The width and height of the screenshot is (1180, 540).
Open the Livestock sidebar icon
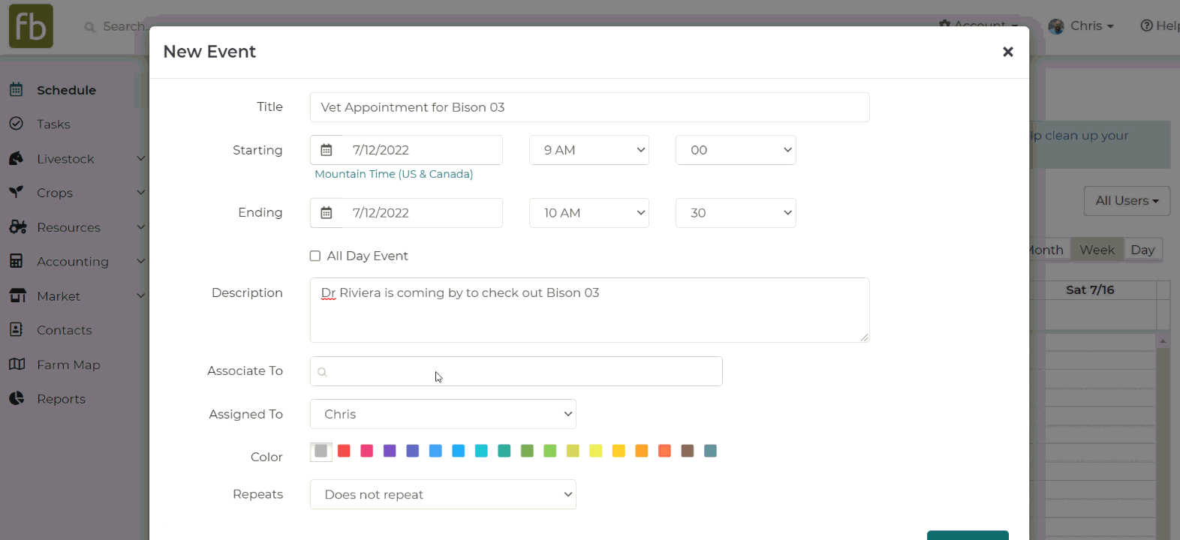pyautogui.click(x=17, y=159)
